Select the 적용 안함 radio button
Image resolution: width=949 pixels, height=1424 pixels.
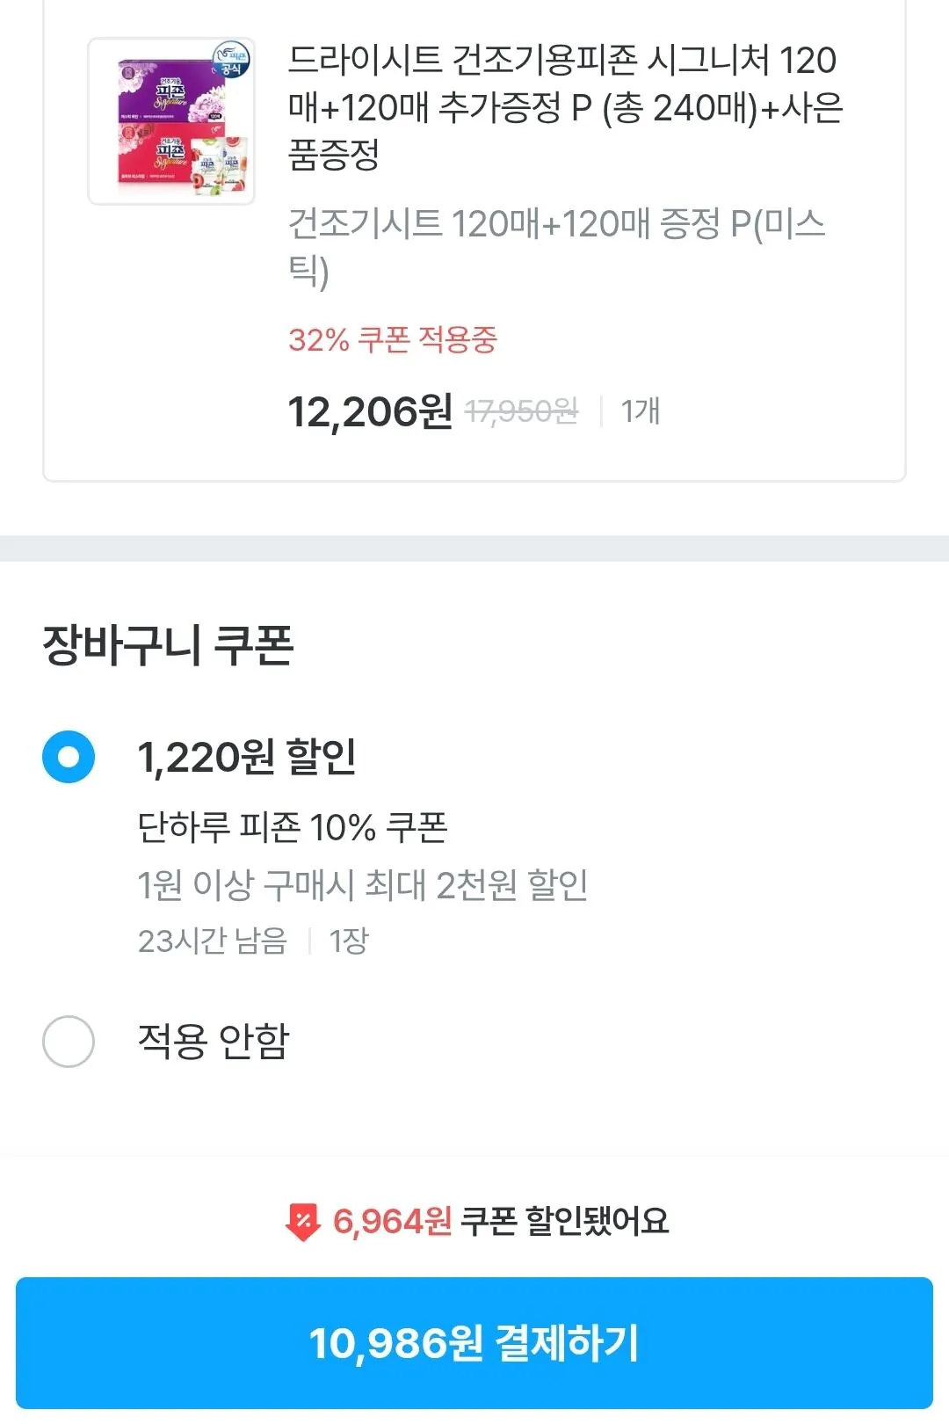(69, 1042)
